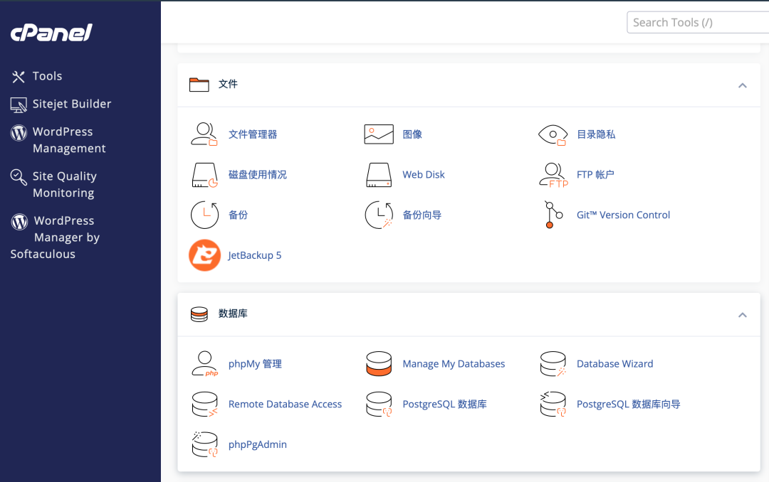The height and width of the screenshot is (482, 769).
Task: Click the 图像 images icon
Action: tap(379, 134)
